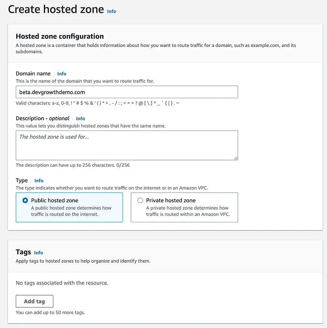This screenshot has width=327, height=328.
Task: Open the Info link next to Description
Action: (80, 118)
